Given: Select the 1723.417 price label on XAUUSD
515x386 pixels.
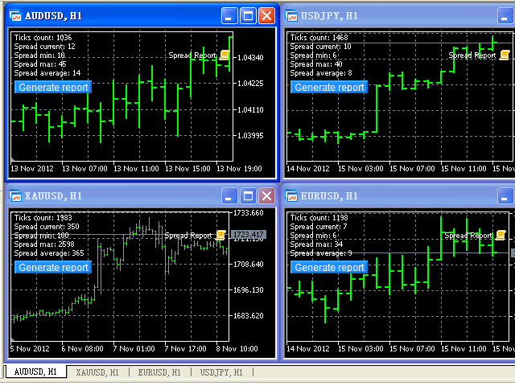Looking at the screenshot, I should [x=248, y=235].
